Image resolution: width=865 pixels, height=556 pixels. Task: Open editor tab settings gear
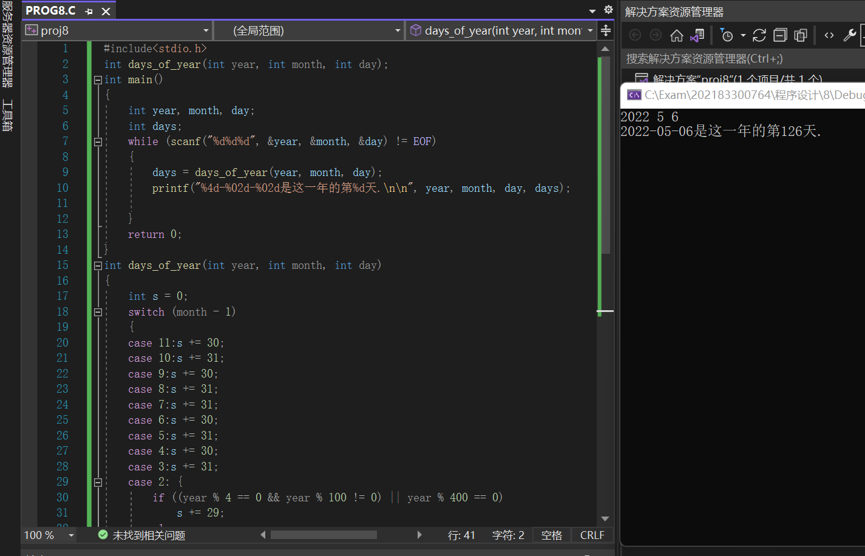click(x=608, y=10)
